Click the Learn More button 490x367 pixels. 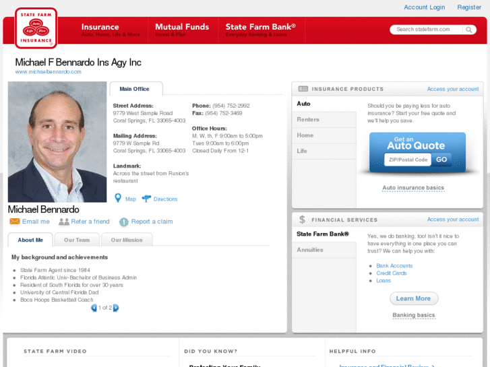point(414,298)
